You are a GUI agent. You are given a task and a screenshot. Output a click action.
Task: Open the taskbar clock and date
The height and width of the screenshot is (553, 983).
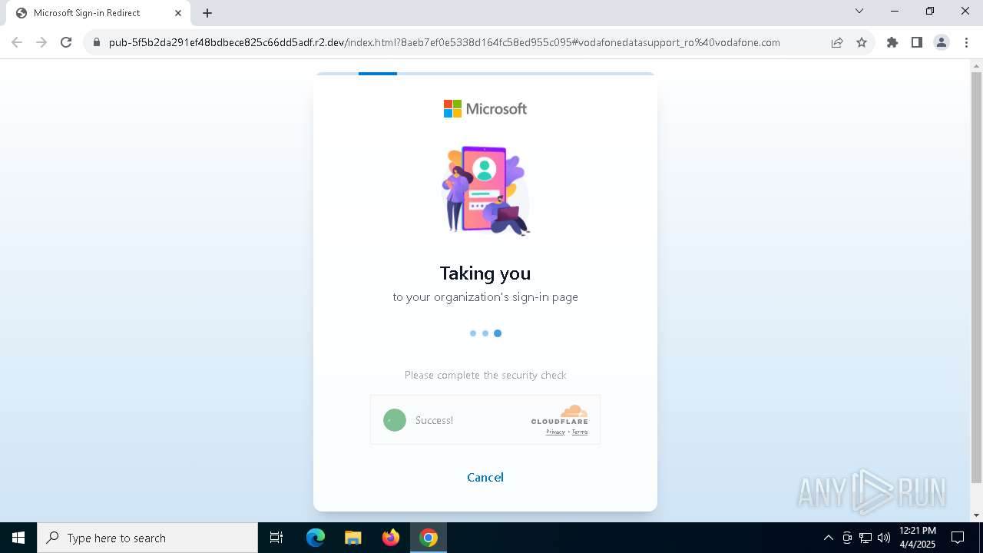coord(918,538)
